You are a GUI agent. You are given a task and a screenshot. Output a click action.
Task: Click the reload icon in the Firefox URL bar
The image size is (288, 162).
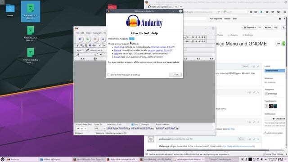pyautogui.click(x=218, y=12)
